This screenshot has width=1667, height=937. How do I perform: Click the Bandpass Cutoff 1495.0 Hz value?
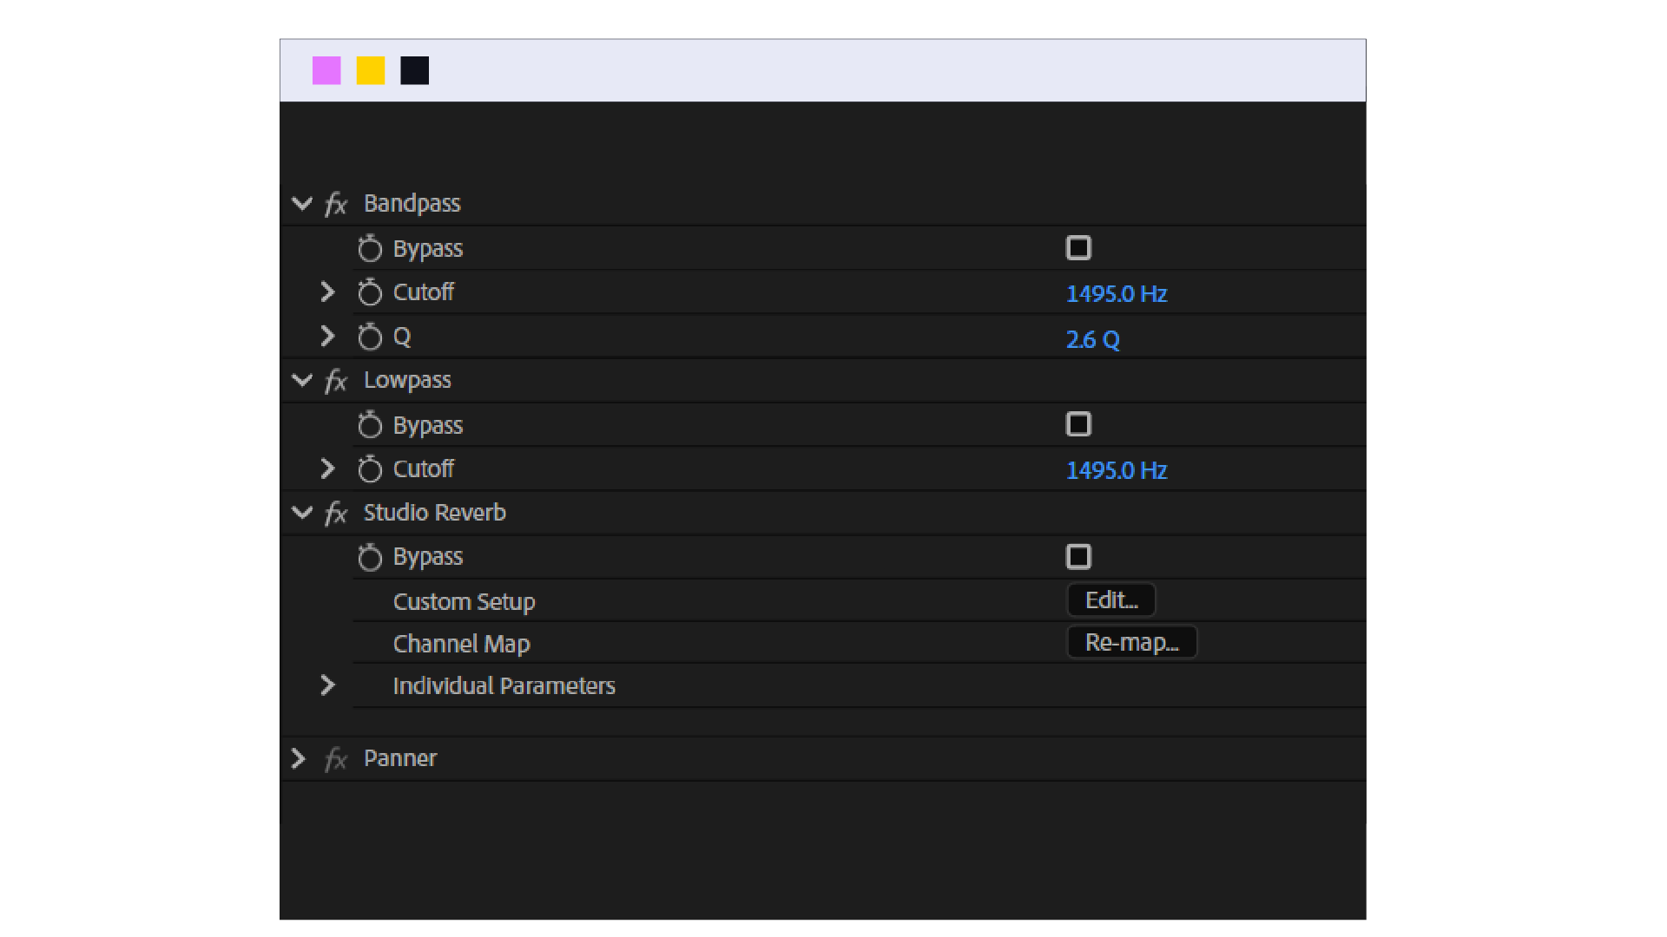click(x=1117, y=294)
